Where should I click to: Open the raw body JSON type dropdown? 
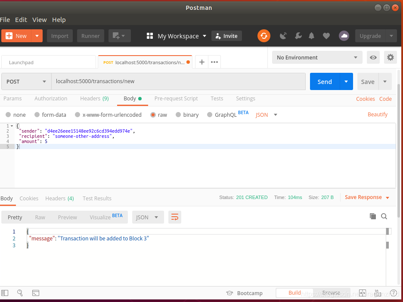267,115
